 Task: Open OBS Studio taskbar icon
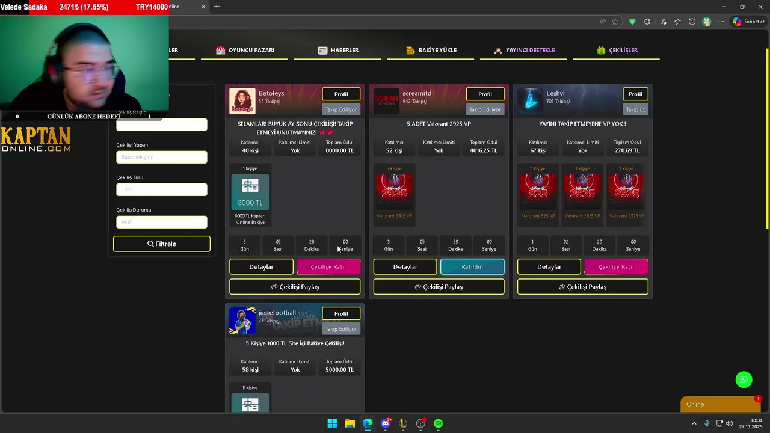point(421,423)
